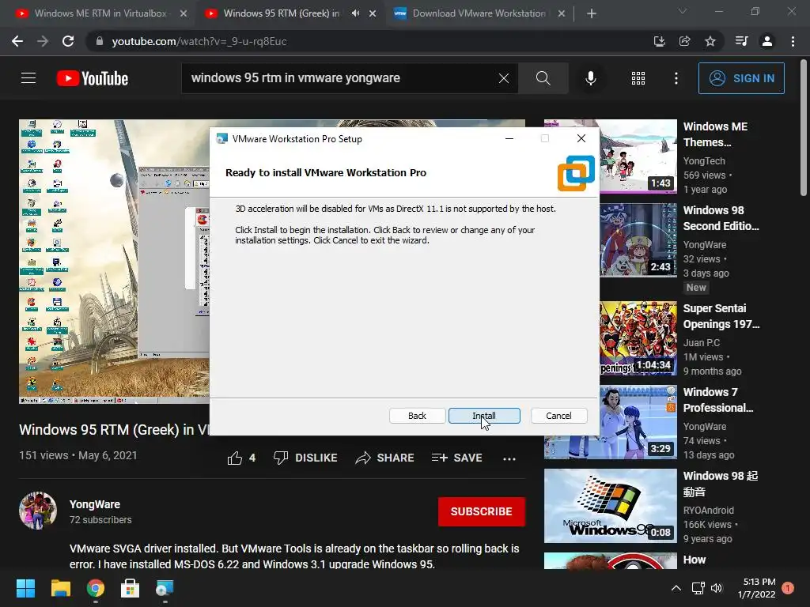Open YouTube hamburger guide menu

(x=28, y=78)
